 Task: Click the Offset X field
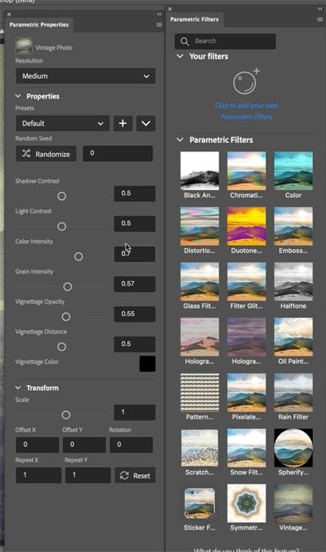[38, 445]
